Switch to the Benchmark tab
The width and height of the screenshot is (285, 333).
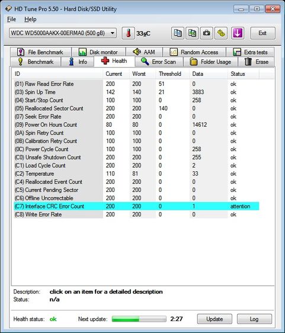(x=36, y=62)
